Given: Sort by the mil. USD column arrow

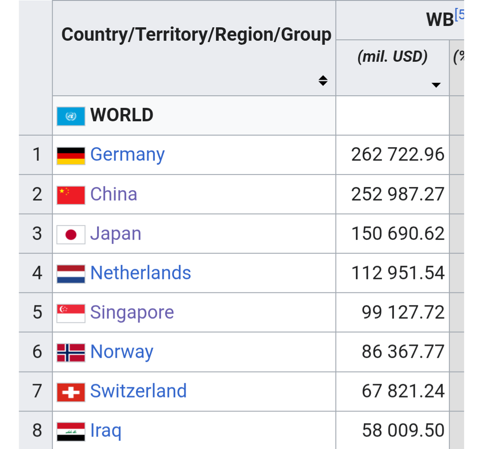Looking at the screenshot, I should [436, 85].
